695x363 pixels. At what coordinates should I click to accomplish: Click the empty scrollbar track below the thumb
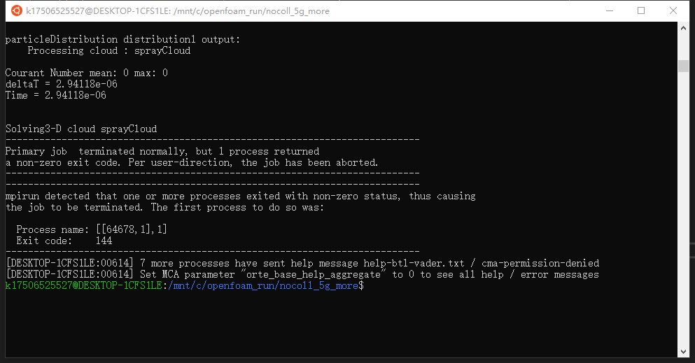coord(683,210)
